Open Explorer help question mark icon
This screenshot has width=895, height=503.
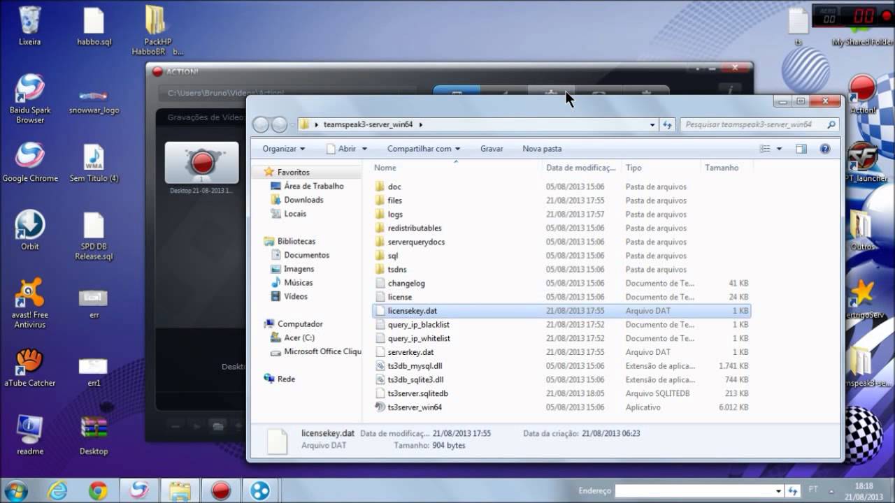pyautogui.click(x=824, y=149)
